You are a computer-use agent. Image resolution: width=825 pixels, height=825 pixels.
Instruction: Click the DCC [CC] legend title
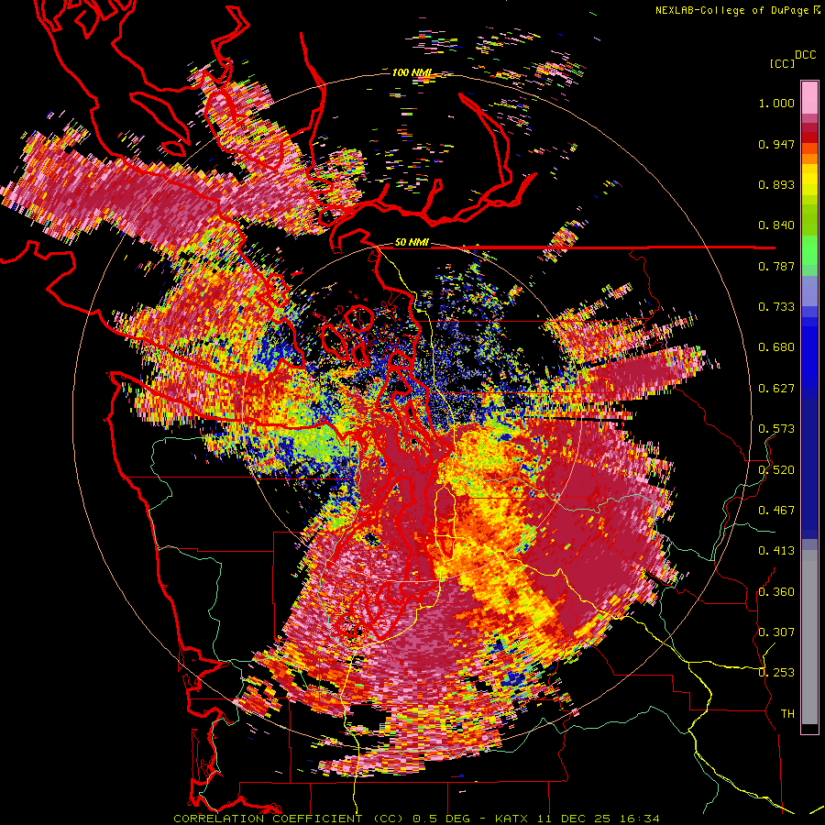(x=792, y=59)
